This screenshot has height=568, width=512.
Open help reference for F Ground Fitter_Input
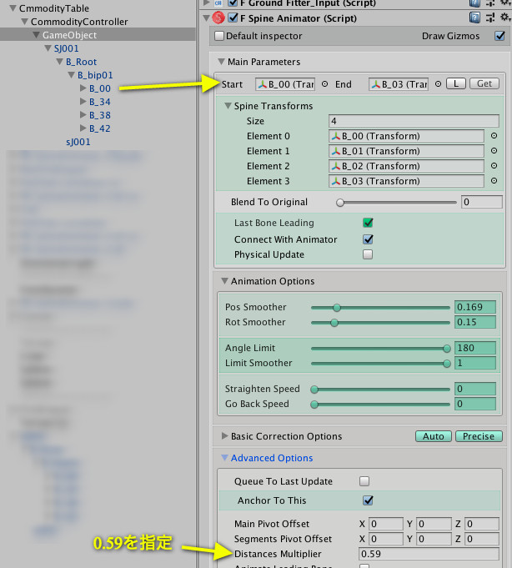tap(474, 3)
